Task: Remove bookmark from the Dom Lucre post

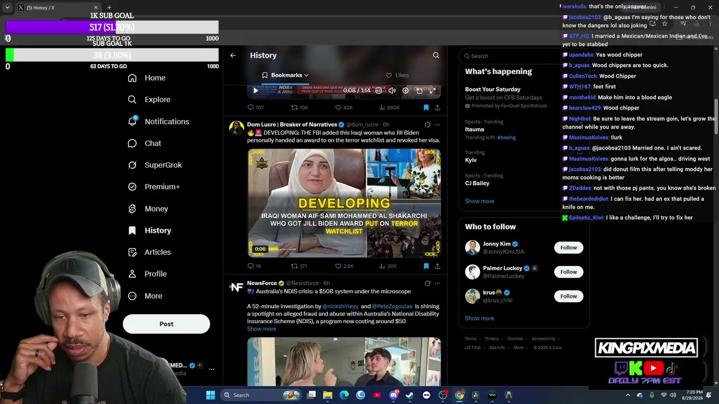Action: point(426,266)
